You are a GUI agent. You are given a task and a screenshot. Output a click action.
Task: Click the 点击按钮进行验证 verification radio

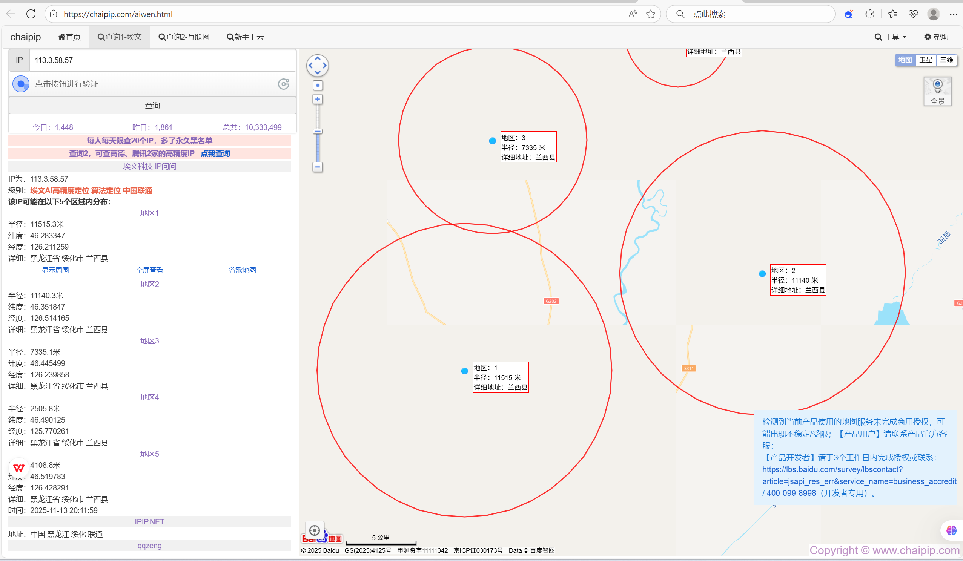(21, 84)
